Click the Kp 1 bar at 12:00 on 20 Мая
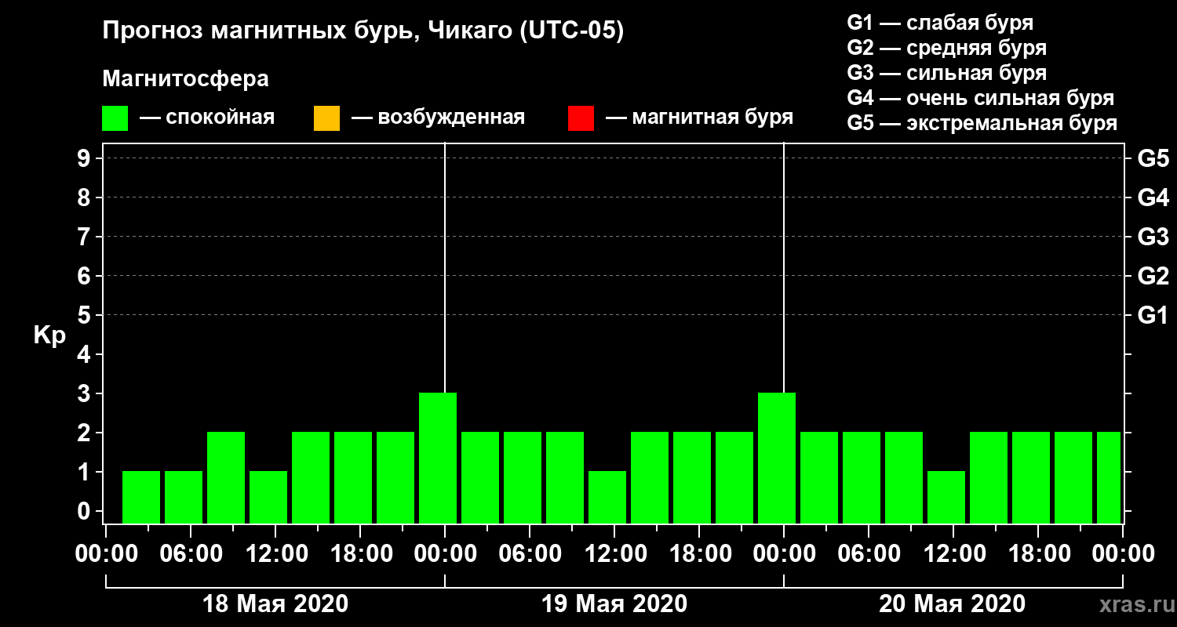The width and height of the screenshot is (1177, 627). (x=946, y=497)
